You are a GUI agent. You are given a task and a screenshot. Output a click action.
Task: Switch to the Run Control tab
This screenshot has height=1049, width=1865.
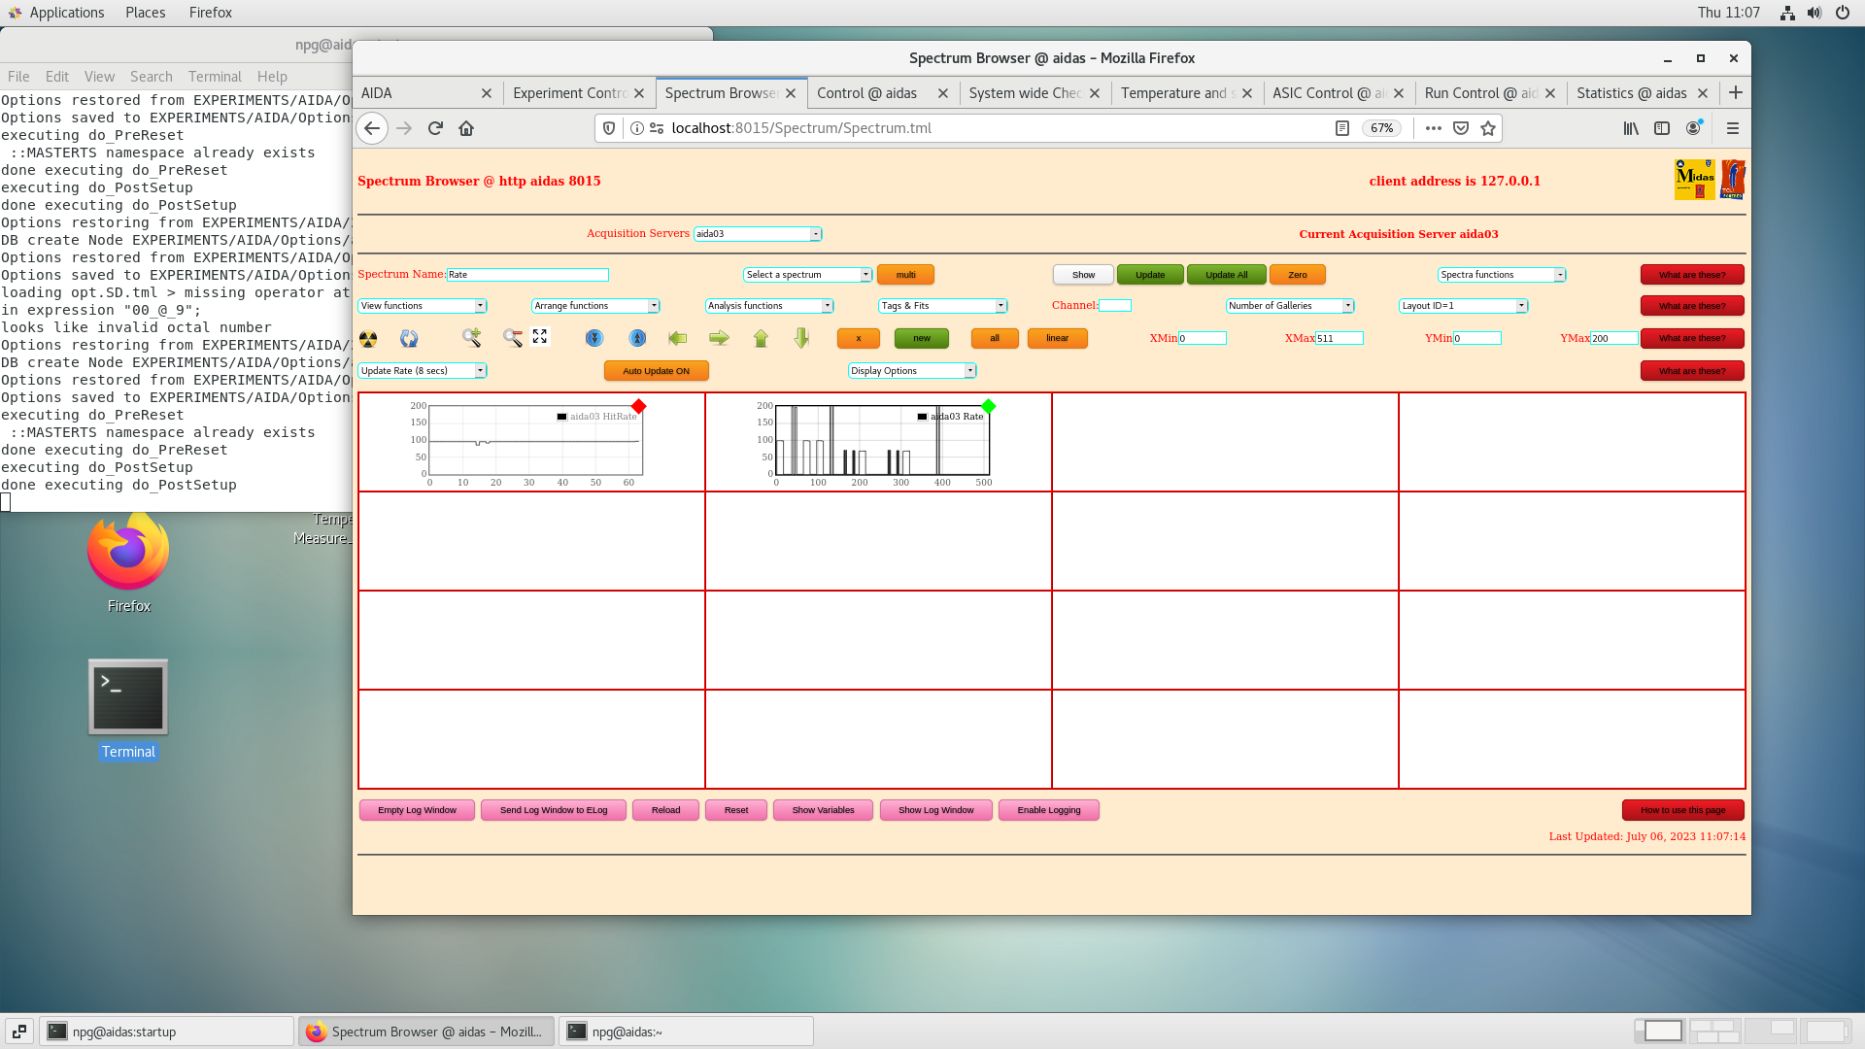click(1480, 93)
